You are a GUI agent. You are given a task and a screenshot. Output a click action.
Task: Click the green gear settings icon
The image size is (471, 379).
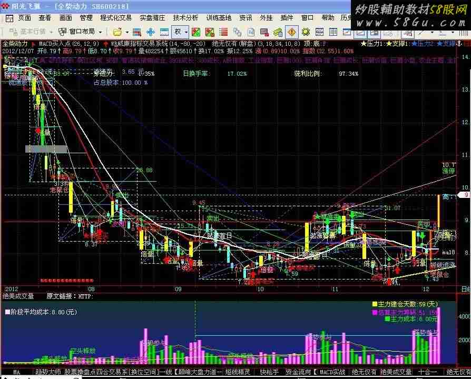[x=306, y=32]
